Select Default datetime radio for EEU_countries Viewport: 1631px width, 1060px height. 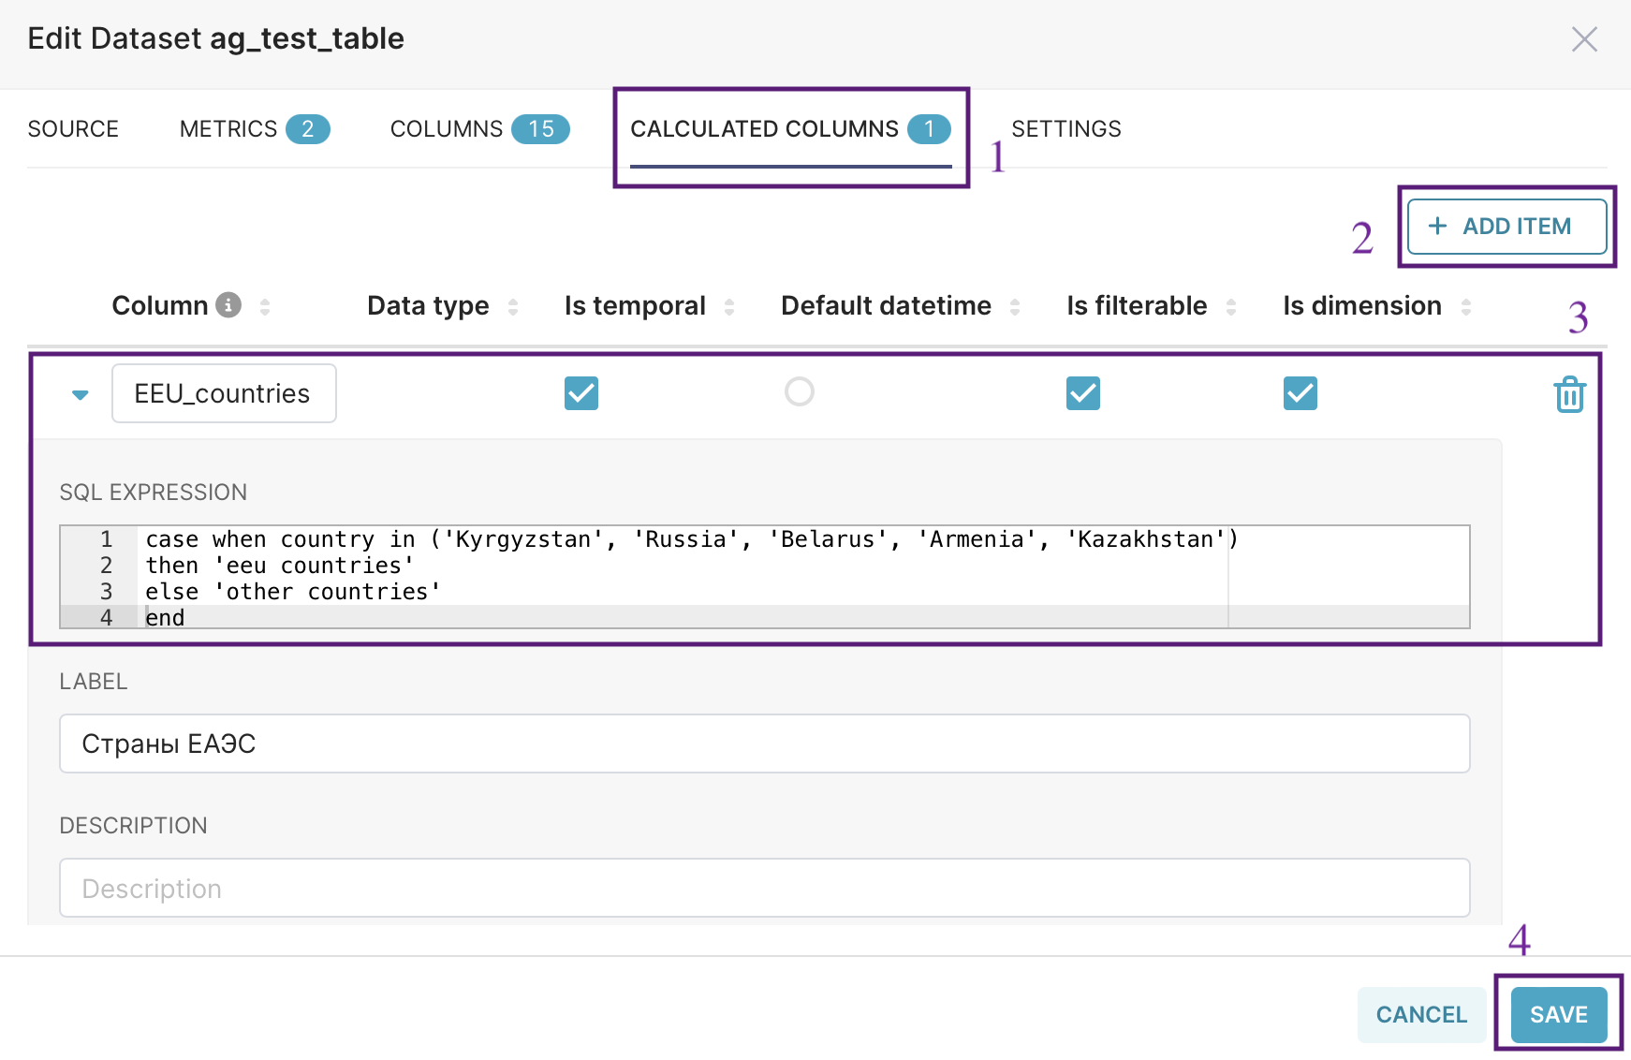800,391
